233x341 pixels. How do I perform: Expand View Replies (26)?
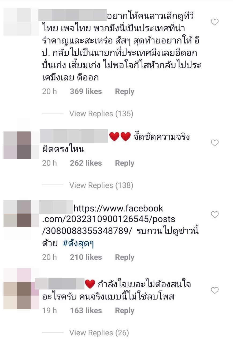pos(99,333)
